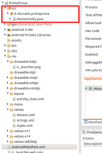Click the Android 4.4W library icon
This screenshot has height=153, width=102.
tap(9, 30)
